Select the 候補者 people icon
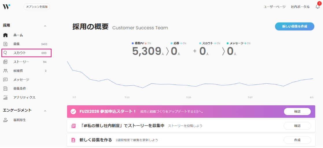This screenshot has height=148, width=323. pos(5,71)
